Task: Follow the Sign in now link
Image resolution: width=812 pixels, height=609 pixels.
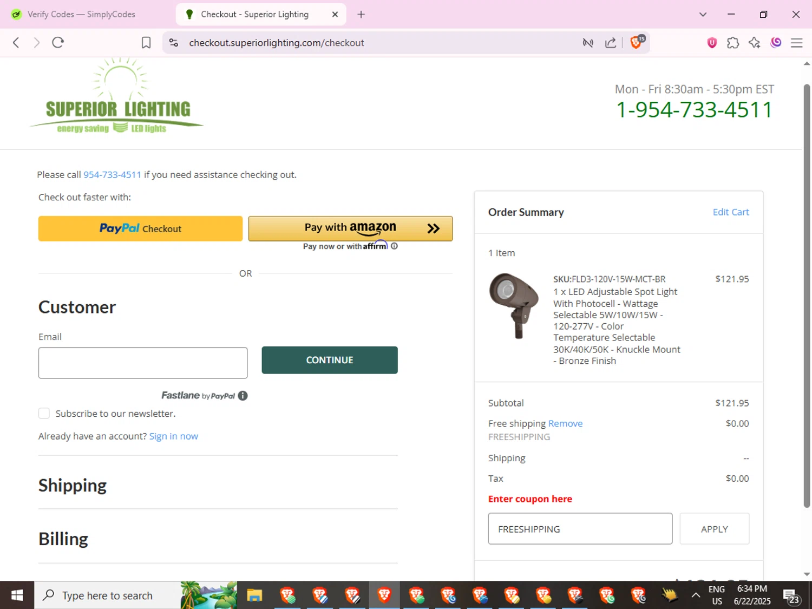Action: tap(174, 436)
